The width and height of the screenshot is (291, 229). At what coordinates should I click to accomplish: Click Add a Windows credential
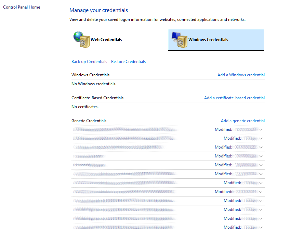(241, 75)
